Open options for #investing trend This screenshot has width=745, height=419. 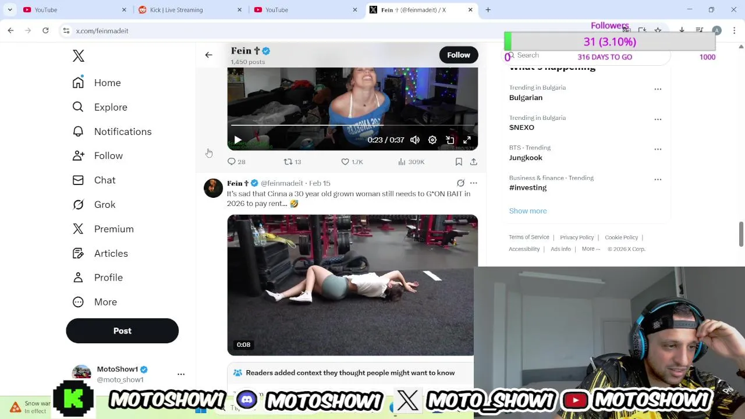tap(658, 179)
